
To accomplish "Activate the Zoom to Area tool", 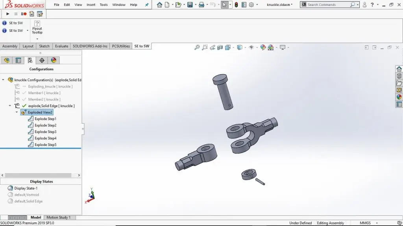I will tap(205, 47).
